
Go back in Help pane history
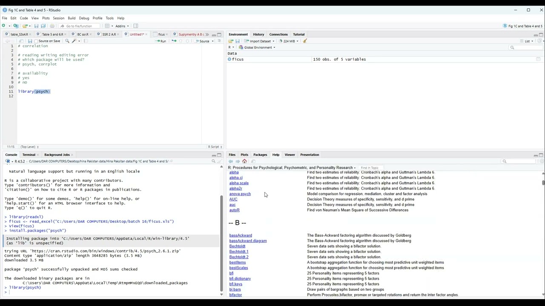(x=231, y=161)
